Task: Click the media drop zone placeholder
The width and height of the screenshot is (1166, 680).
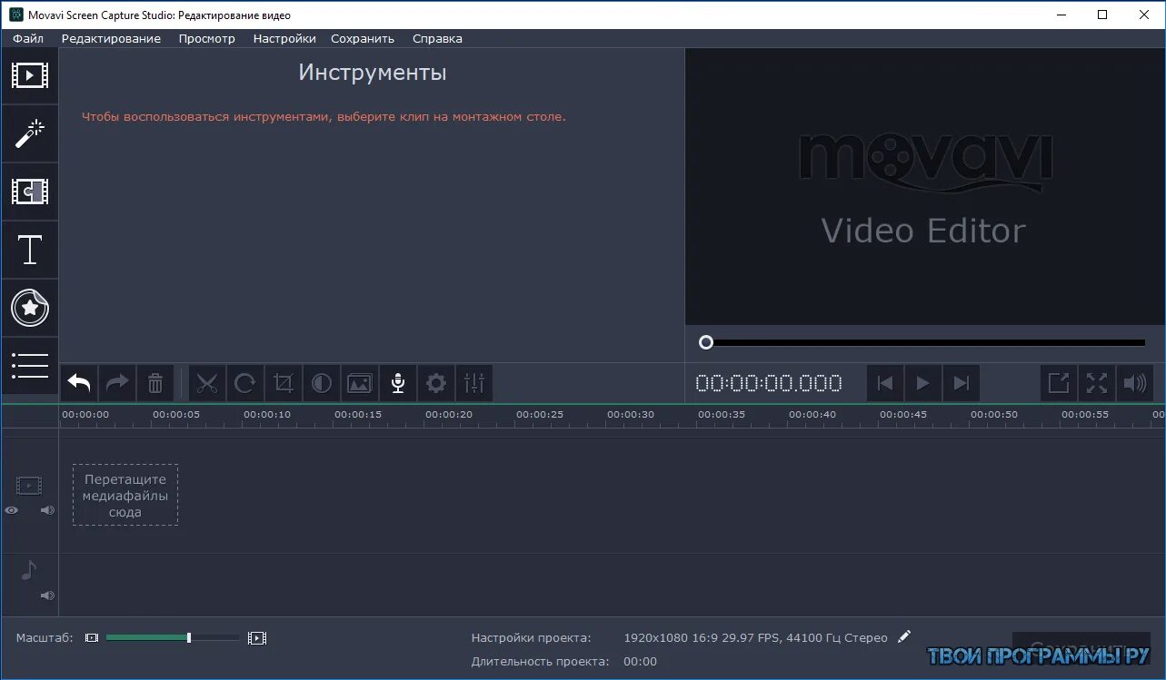Action: click(x=125, y=495)
